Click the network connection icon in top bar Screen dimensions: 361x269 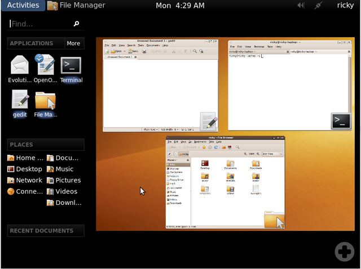tap(318, 5)
